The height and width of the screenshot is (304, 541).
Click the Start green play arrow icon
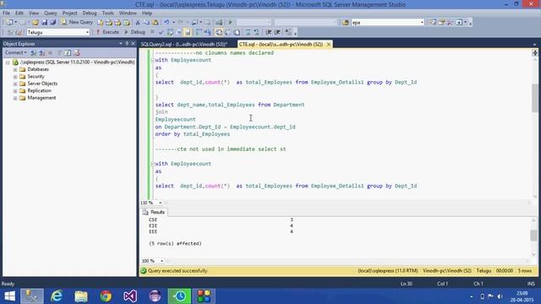point(230,23)
